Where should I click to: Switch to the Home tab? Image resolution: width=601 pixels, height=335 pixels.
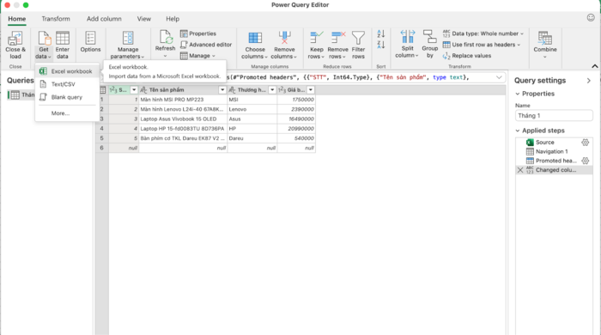(x=17, y=19)
